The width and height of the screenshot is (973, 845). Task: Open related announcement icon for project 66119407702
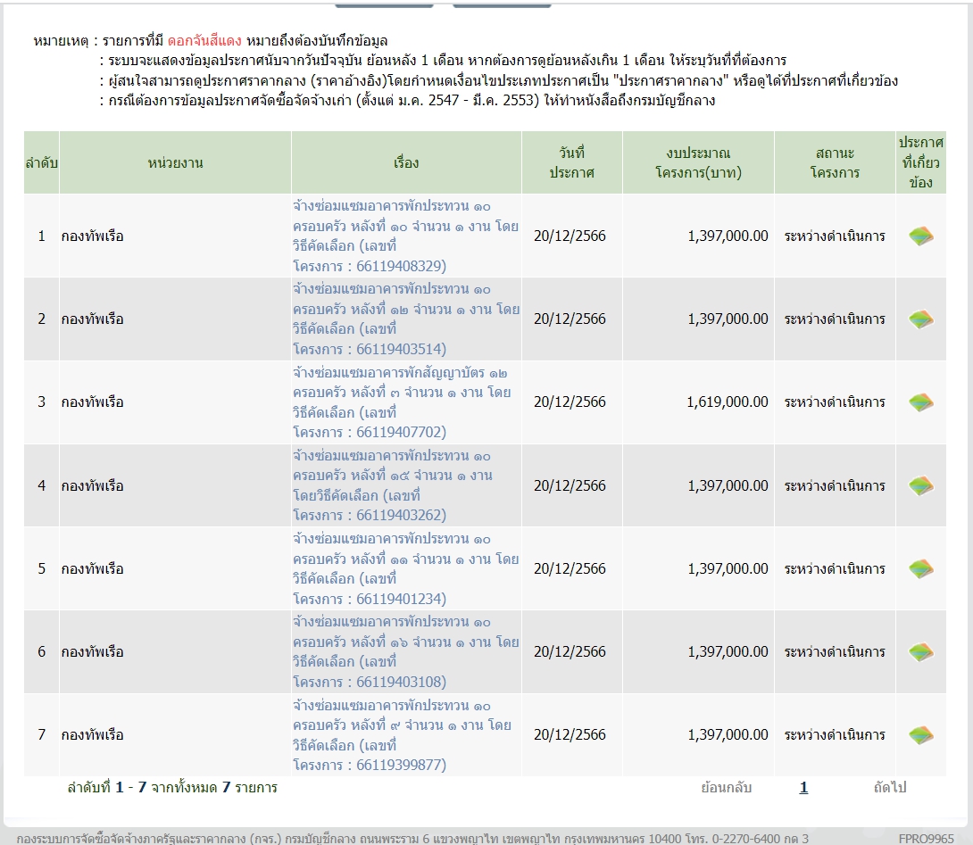(x=921, y=402)
